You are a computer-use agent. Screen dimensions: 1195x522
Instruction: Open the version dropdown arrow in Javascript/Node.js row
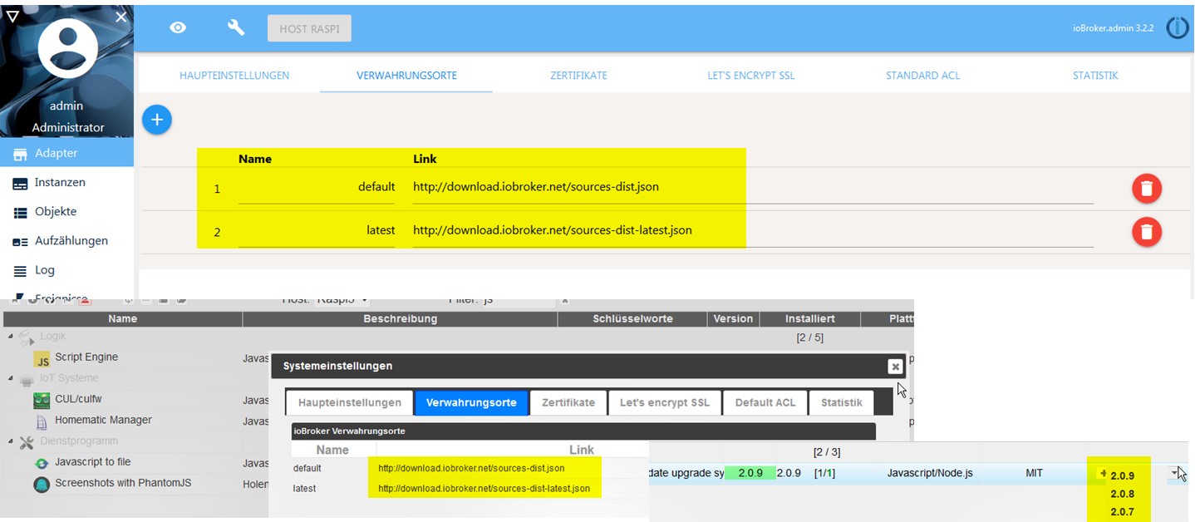[1176, 473]
